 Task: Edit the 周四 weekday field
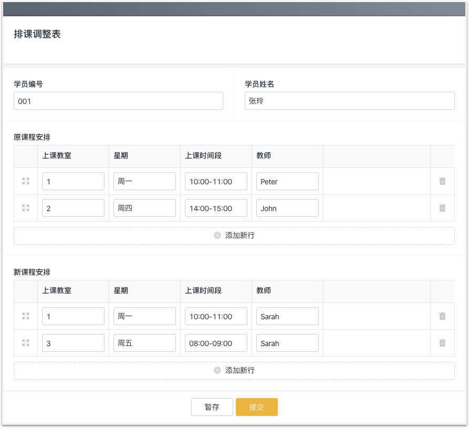(x=145, y=208)
